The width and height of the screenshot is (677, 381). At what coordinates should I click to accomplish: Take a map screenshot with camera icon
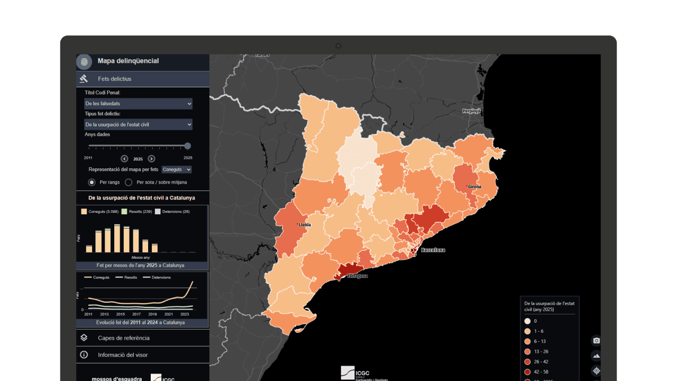pyautogui.click(x=596, y=340)
